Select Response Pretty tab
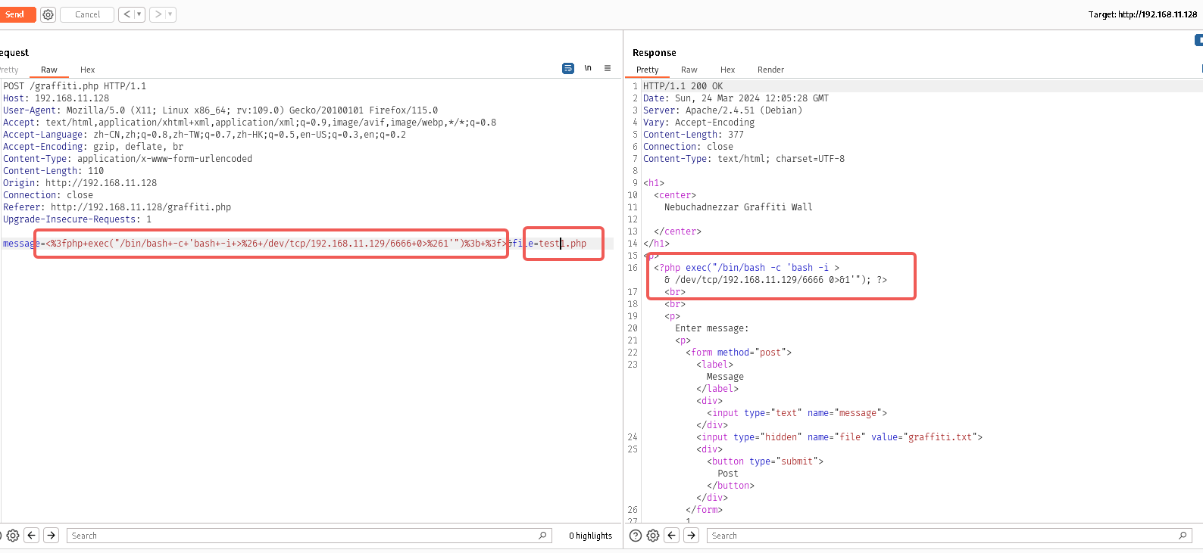This screenshot has width=1203, height=553. pos(648,70)
